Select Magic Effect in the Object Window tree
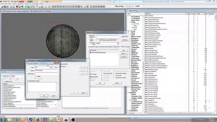217x122 pixels. (x=135, y=20)
